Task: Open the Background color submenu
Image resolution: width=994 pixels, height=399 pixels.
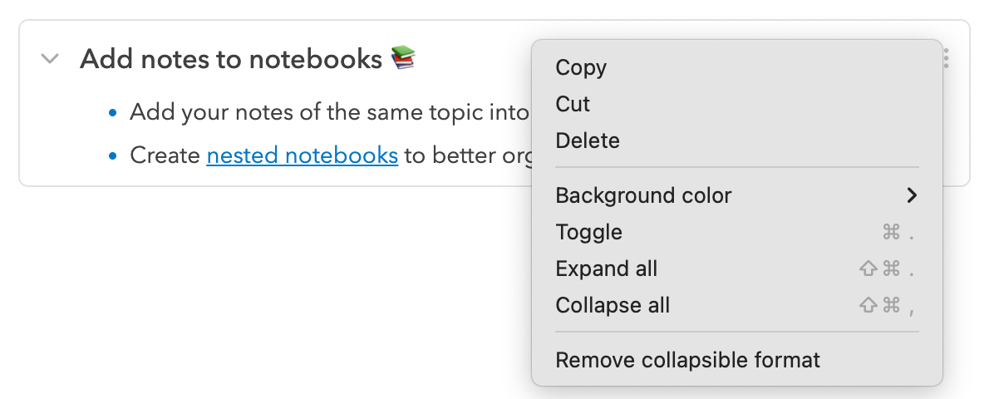Action: (x=643, y=195)
